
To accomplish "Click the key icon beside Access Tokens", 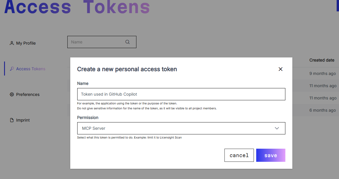I will [x=12, y=69].
